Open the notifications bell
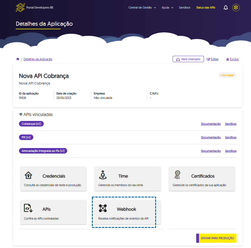Viewport: 251px width, 248px height. click(226, 7)
